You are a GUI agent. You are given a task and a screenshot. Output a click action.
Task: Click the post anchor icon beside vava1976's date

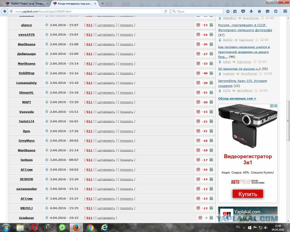(x=47, y=34)
